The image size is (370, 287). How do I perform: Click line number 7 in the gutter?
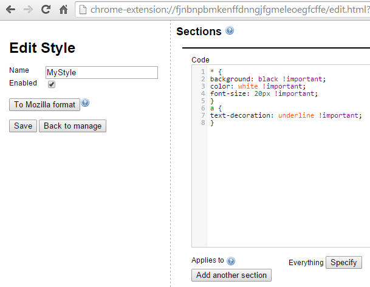pyautogui.click(x=203, y=115)
